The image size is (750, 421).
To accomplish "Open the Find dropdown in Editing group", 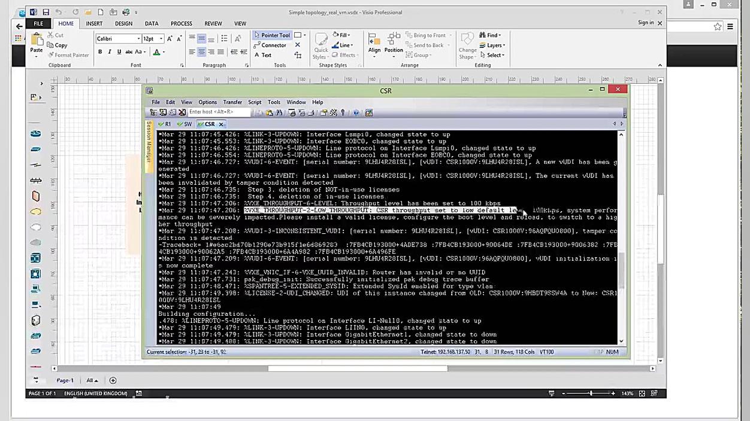I will (490, 35).
